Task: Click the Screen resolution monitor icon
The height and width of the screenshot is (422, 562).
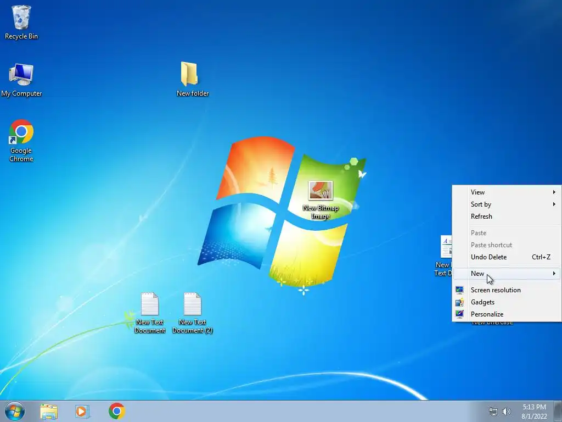Action: (x=459, y=290)
